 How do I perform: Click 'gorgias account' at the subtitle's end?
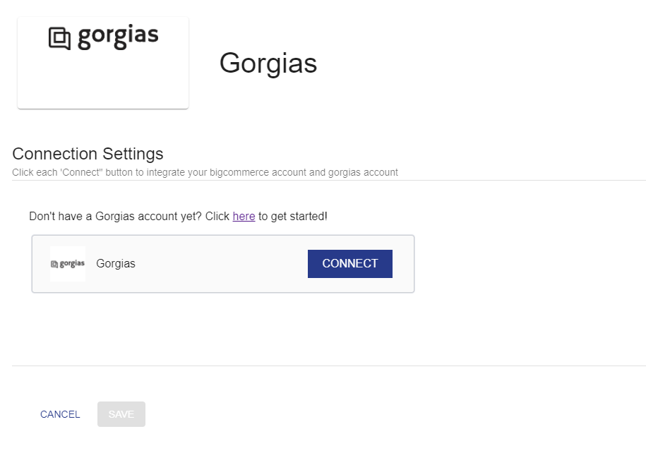click(x=363, y=172)
